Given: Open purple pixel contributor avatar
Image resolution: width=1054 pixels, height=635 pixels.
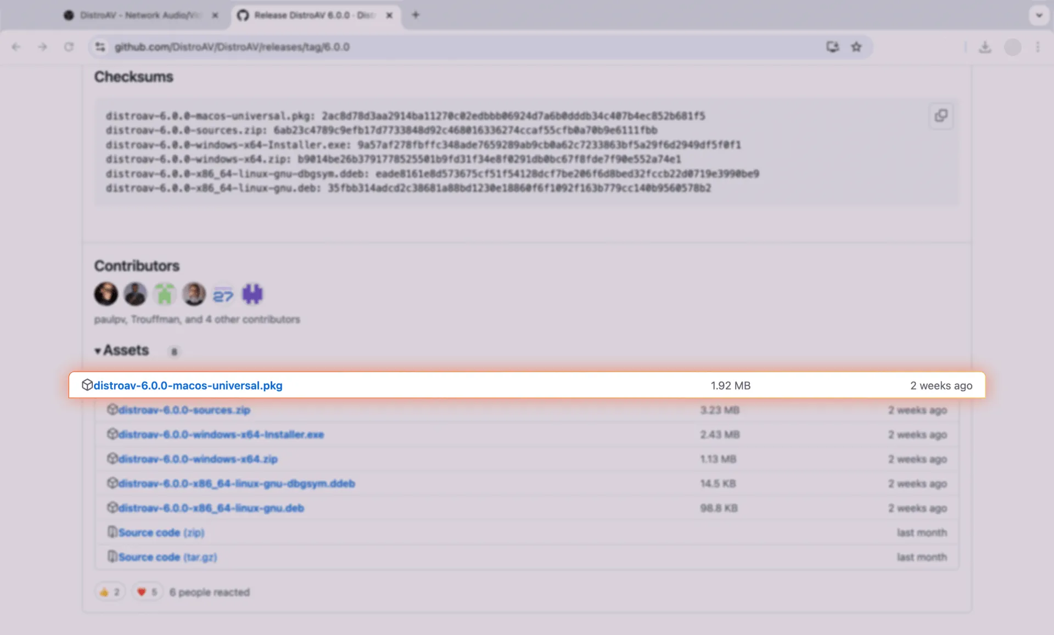Looking at the screenshot, I should click(x=253, y=294).
